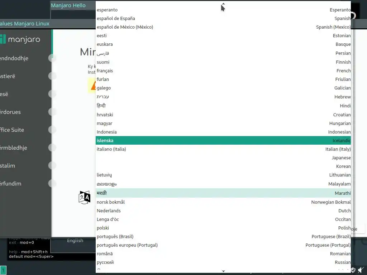367x275 pixels.
Task: Click the Manjaro Hello window title
Action: pos(68,5)
